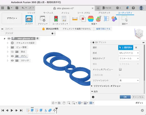Select the section analysis icon
This screenshot has height=115, width=146.
pos(106,19)
